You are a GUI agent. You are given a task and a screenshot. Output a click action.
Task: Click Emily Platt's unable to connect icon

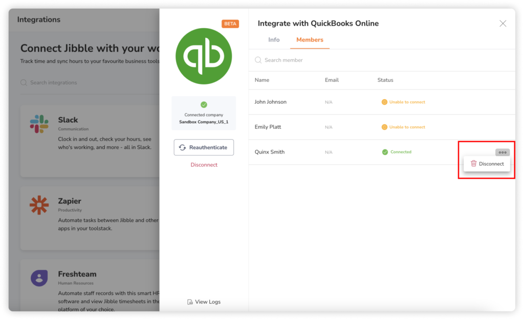(x=384, y=127)
